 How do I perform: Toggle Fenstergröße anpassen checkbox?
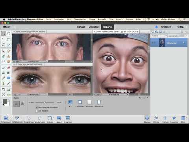click(x=37, y=107)
